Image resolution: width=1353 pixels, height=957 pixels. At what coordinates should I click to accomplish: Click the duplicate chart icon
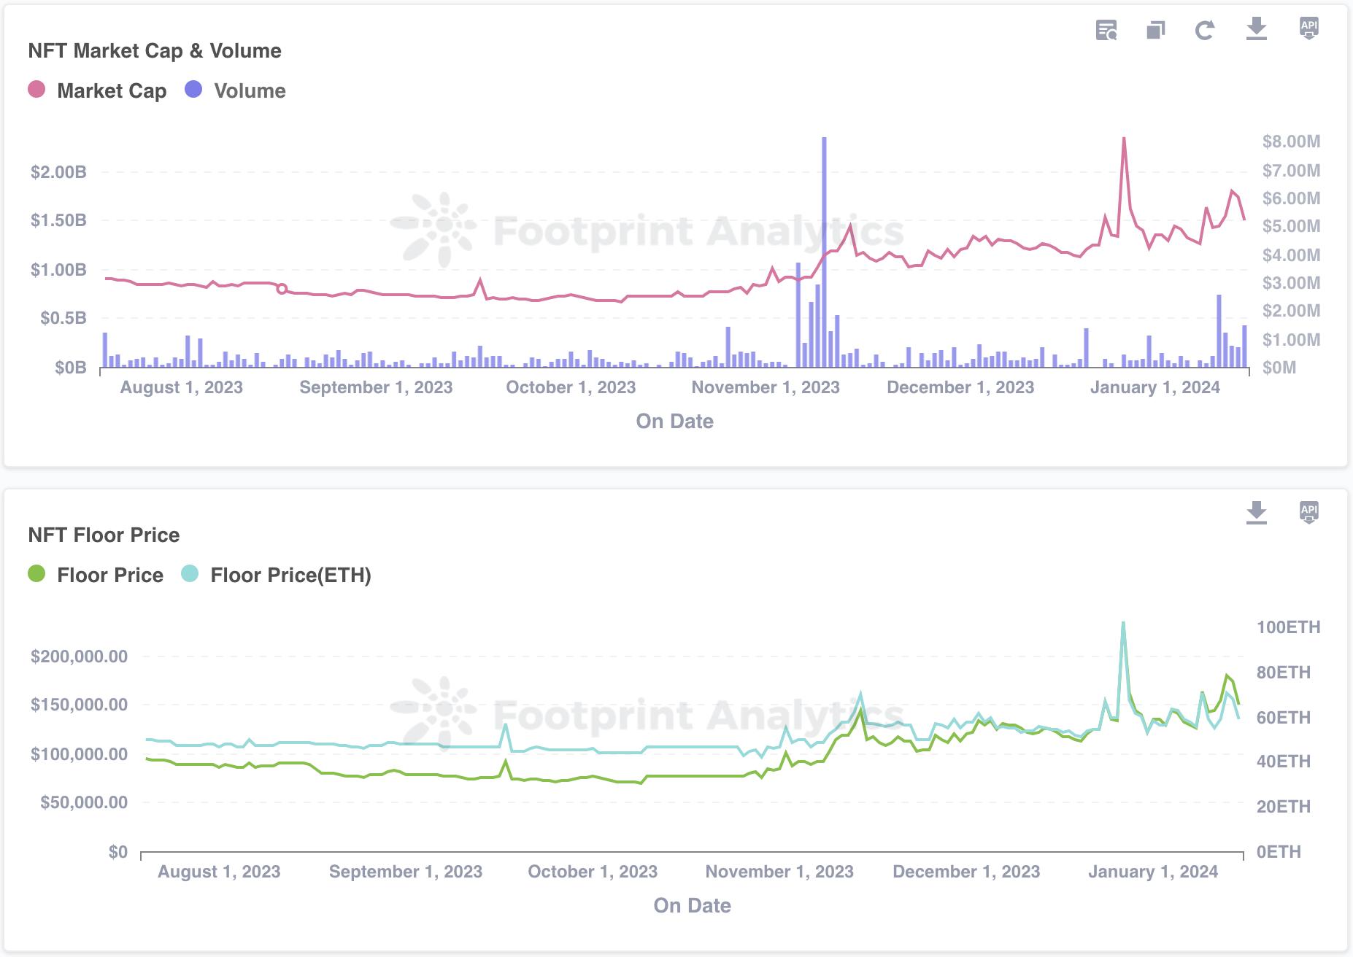(x=1155, y=30)
